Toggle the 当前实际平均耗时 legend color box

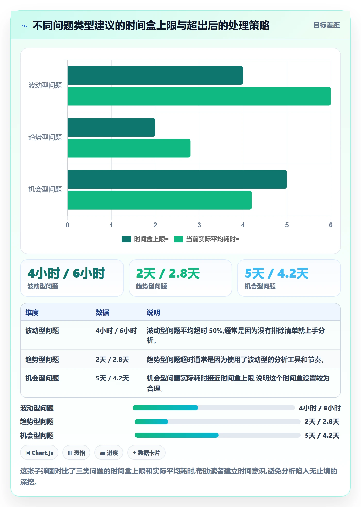(x=178, y=239)
